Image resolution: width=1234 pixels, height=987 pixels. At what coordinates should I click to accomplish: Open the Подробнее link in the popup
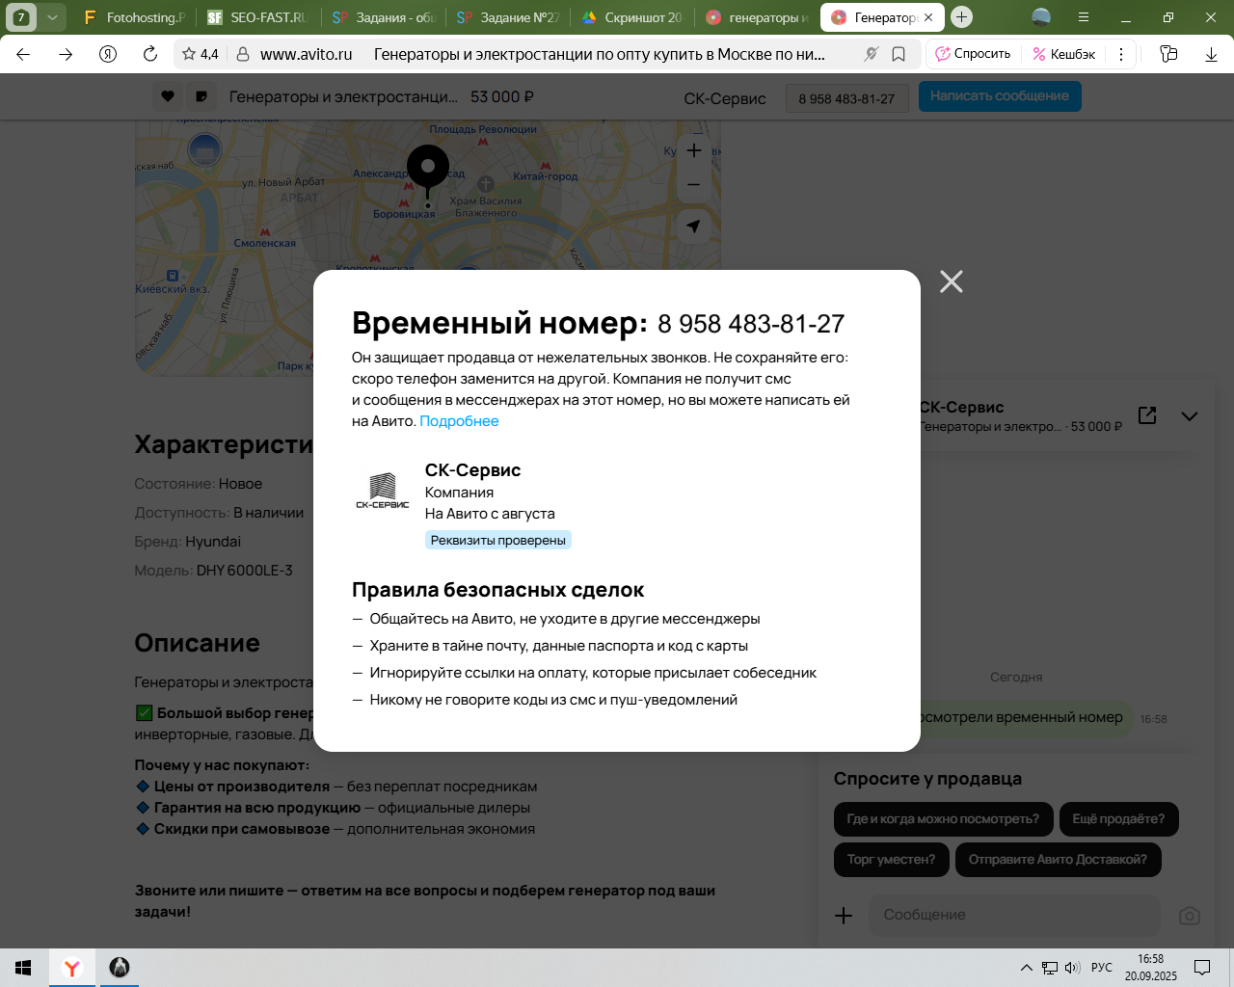459,421
